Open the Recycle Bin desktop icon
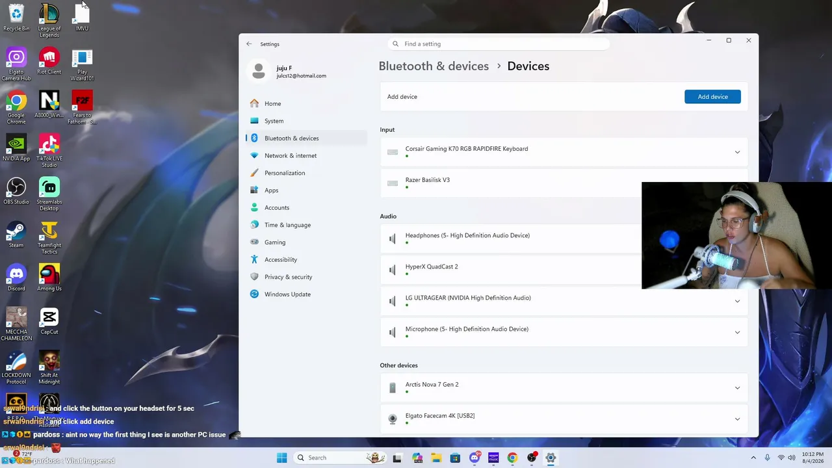Viewport: 832px width, 468px height. [x=16, y=18]
